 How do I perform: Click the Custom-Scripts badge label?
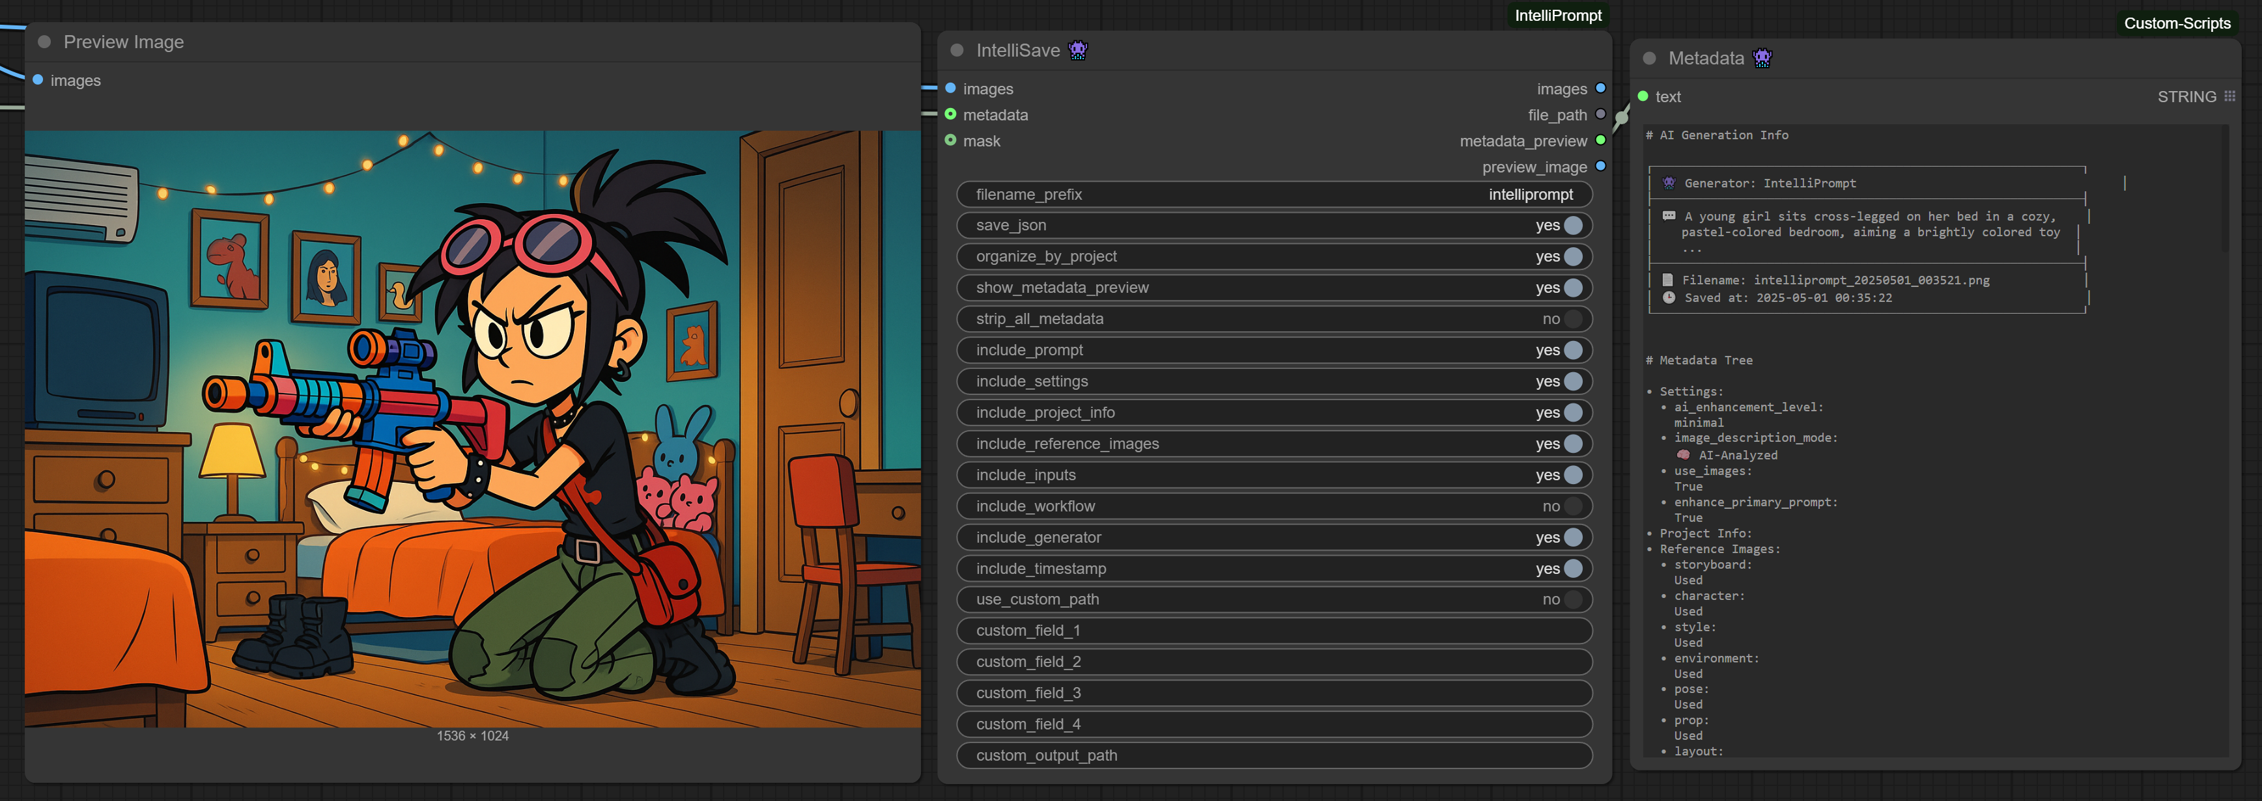pos(2177,23)
